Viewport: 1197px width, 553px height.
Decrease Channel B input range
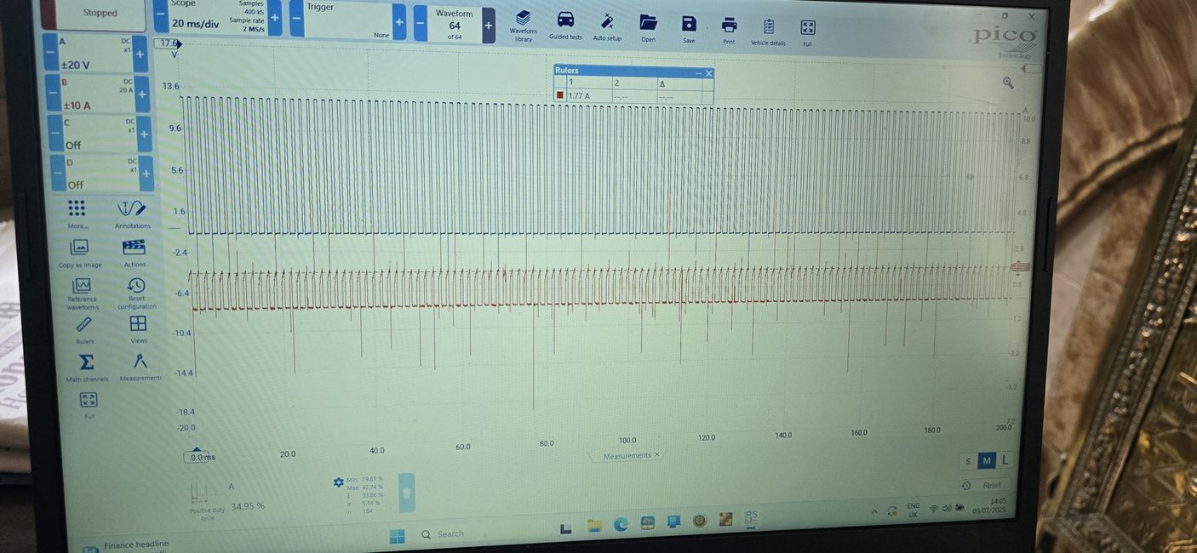point(53,92)
